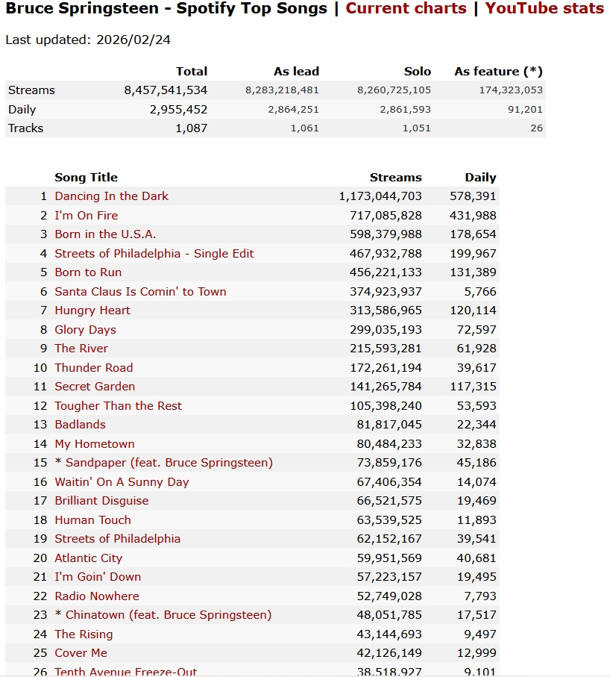Open Sandpaper (feat. Bruce Springsteen) link
The image size is (610, 677).
[x=169, y=463]
